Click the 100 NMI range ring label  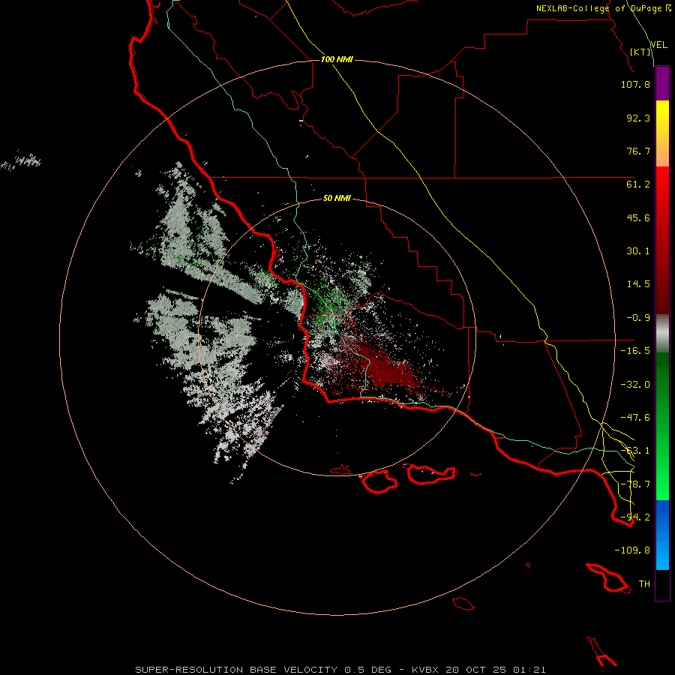[x=337, y=59]
